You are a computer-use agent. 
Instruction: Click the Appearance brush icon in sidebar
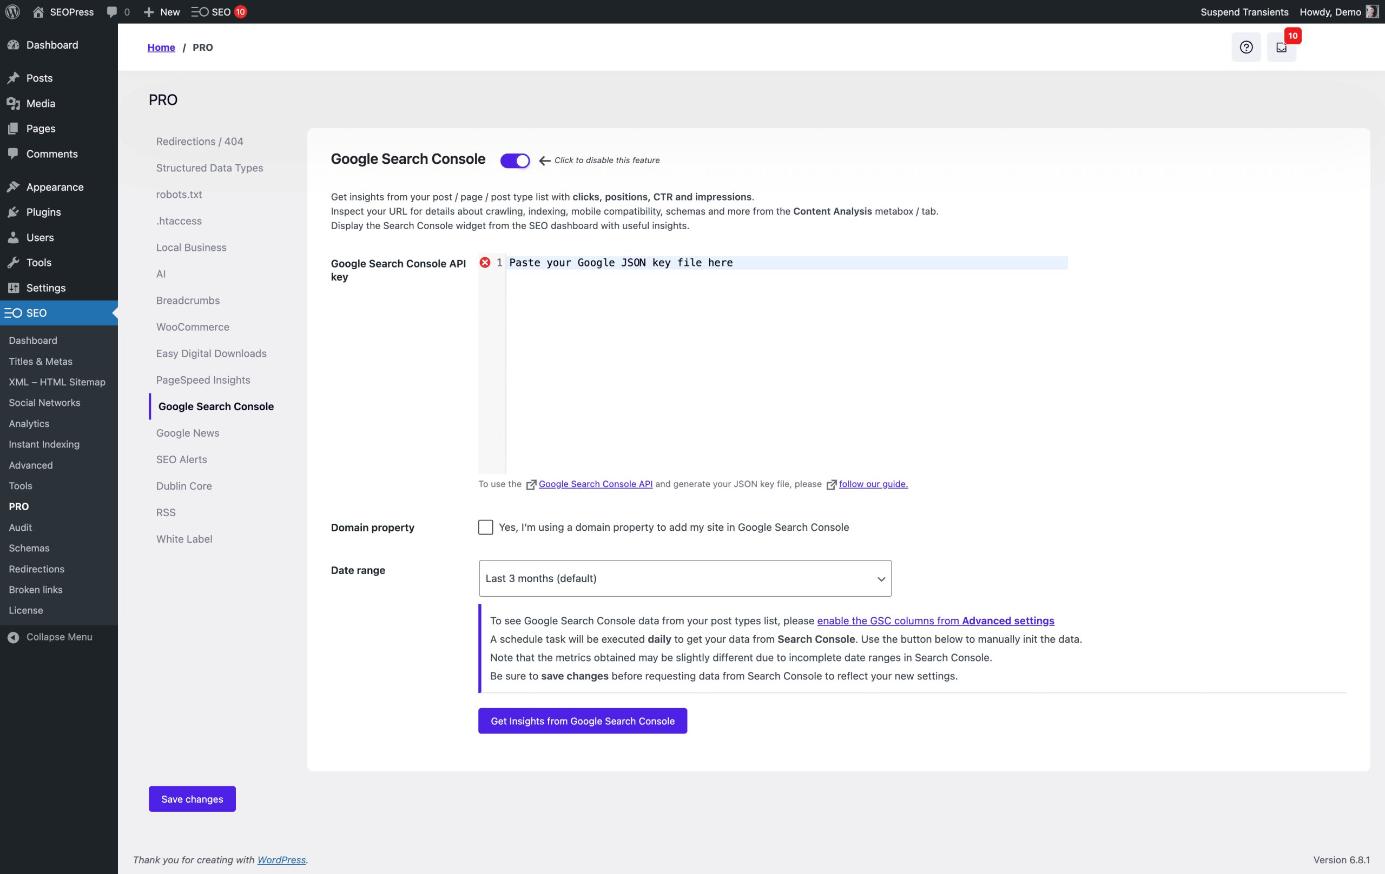pos(13,187)
